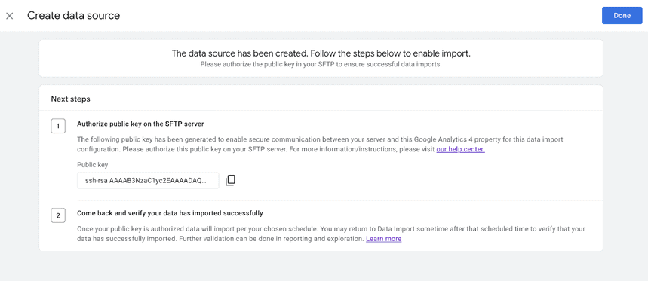Click the step 1 number badge
The image size is (648, 281).
(58, 127)
